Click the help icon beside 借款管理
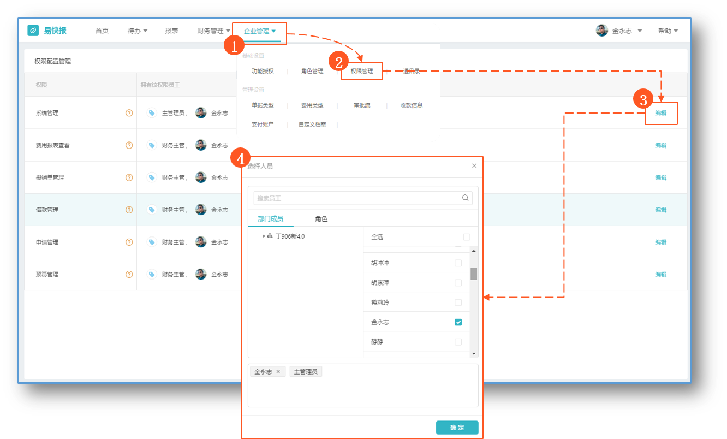 [x=129, y=210]
